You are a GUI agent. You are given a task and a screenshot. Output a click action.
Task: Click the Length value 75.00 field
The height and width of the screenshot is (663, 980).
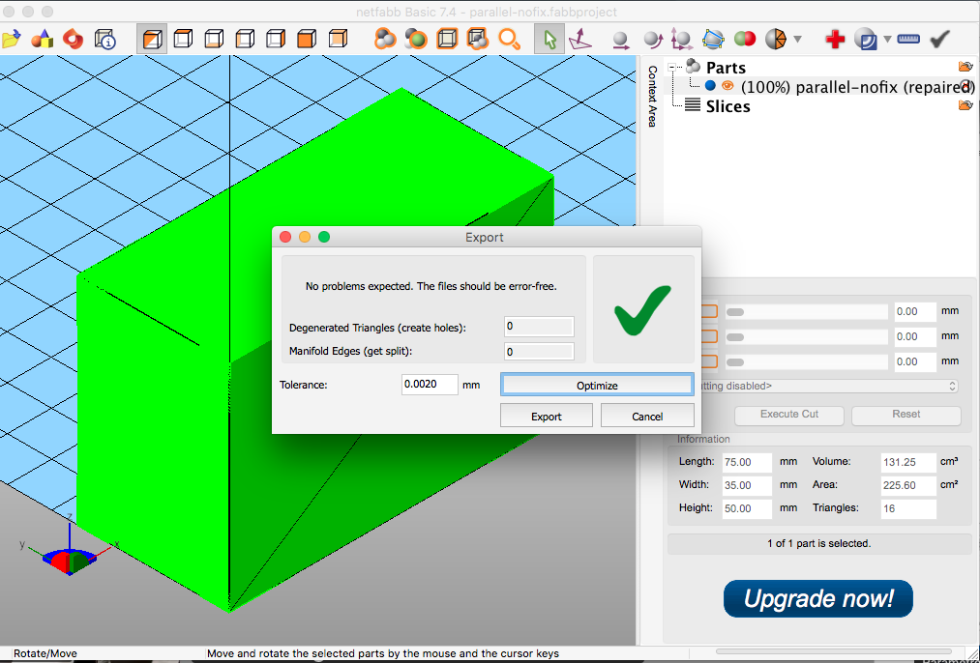[747, 462]
